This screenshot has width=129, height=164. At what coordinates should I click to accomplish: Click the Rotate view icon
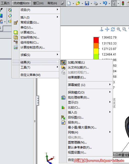(x=113, y=29)
